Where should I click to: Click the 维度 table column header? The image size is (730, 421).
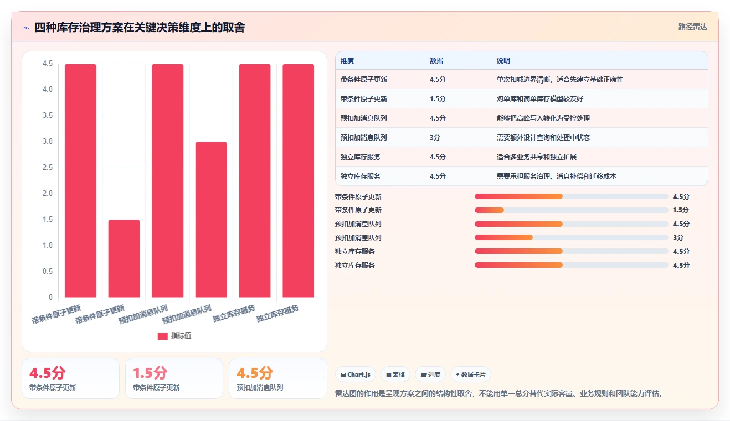click(x=347, y=60)
